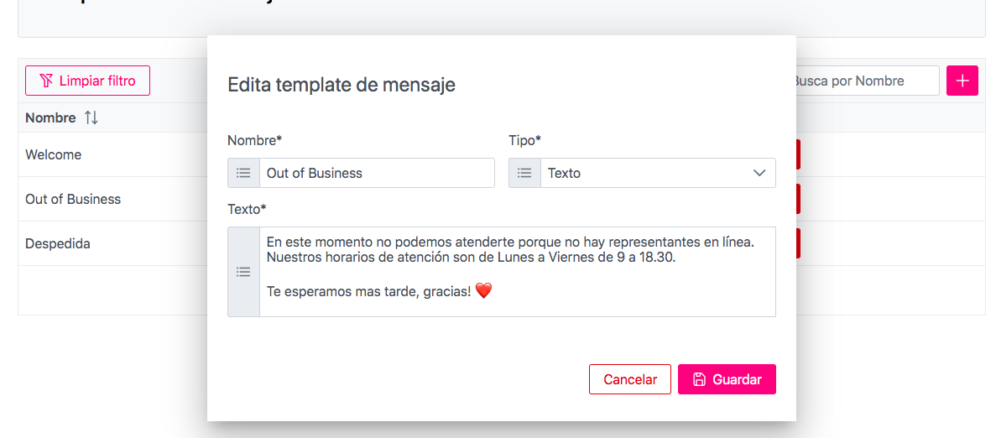This screenshot has height=438, width=996.
Task: Cancel editing with the Cancelar button
Action: click(629, 379)
